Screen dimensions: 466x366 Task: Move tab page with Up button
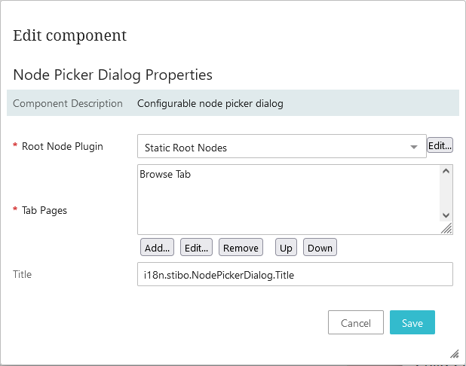click(x=286, y=248)
